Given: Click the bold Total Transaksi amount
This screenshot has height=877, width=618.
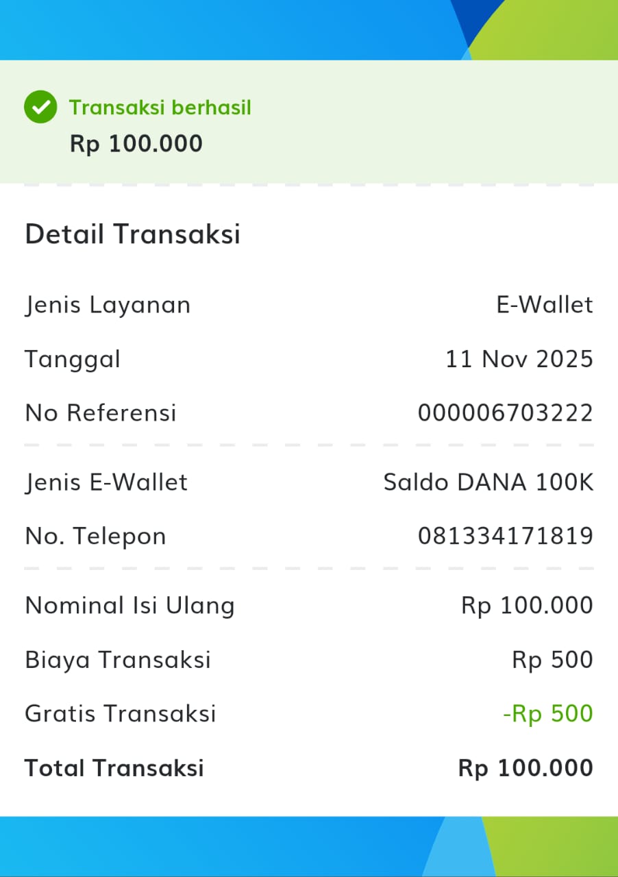Looking at the screenshot, I should [x=526, y=768].
